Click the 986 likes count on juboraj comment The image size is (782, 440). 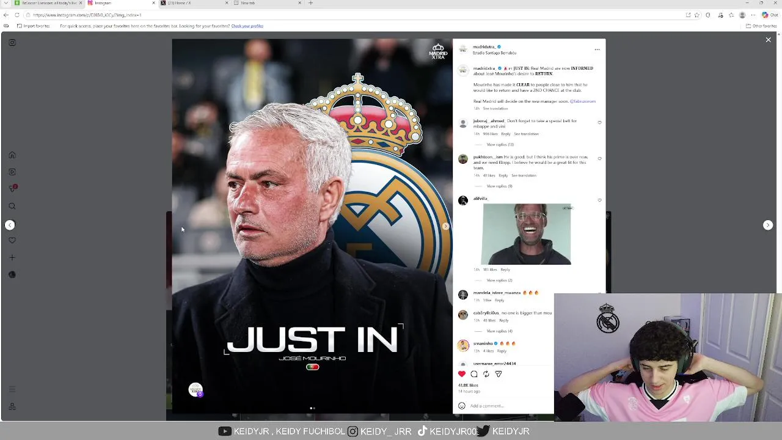[491, 134]
